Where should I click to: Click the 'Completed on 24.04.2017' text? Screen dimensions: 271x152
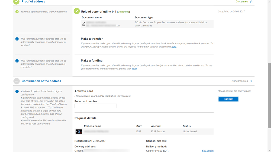pyautogui.click(x=231, y=12)
